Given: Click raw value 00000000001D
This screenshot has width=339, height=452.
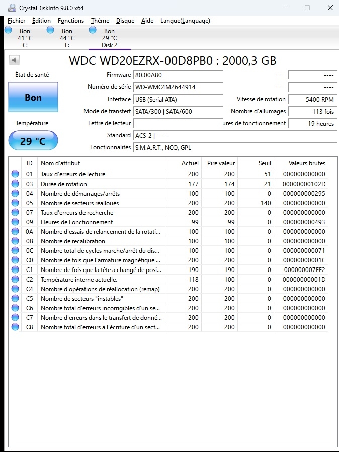Looking at the screenshot, I should point(304,280).
